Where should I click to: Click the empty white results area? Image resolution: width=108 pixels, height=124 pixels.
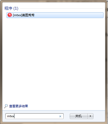point(54,60)
